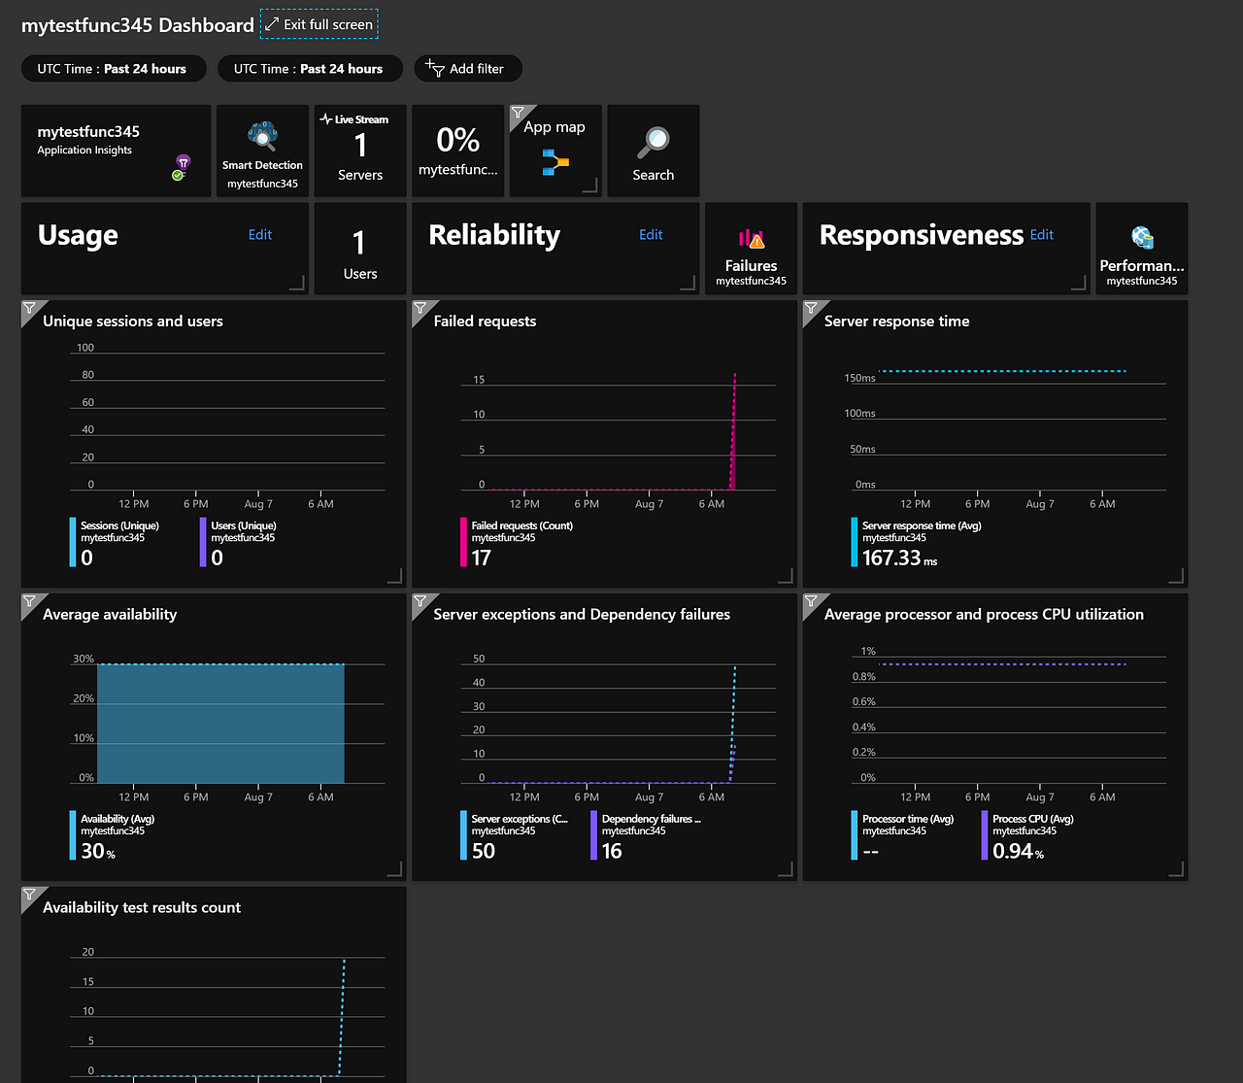The height and width of the screenshot is (1083, 1243).
Task: Click filter icon on Availability test results count
Action: [x=30, y=895]
